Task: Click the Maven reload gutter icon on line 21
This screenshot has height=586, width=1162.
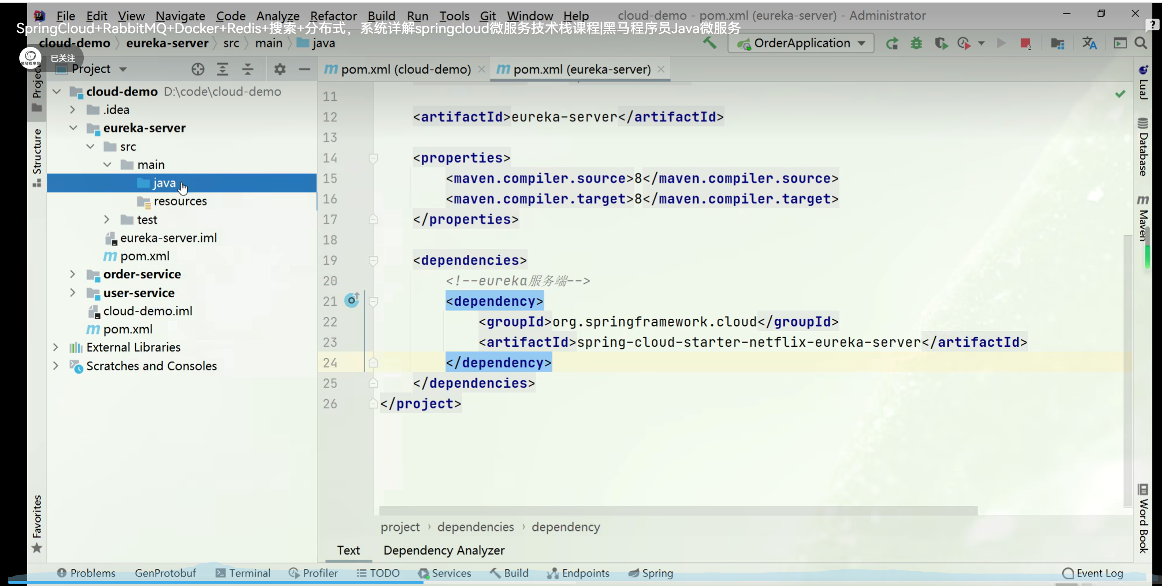Action: (352, 301)
